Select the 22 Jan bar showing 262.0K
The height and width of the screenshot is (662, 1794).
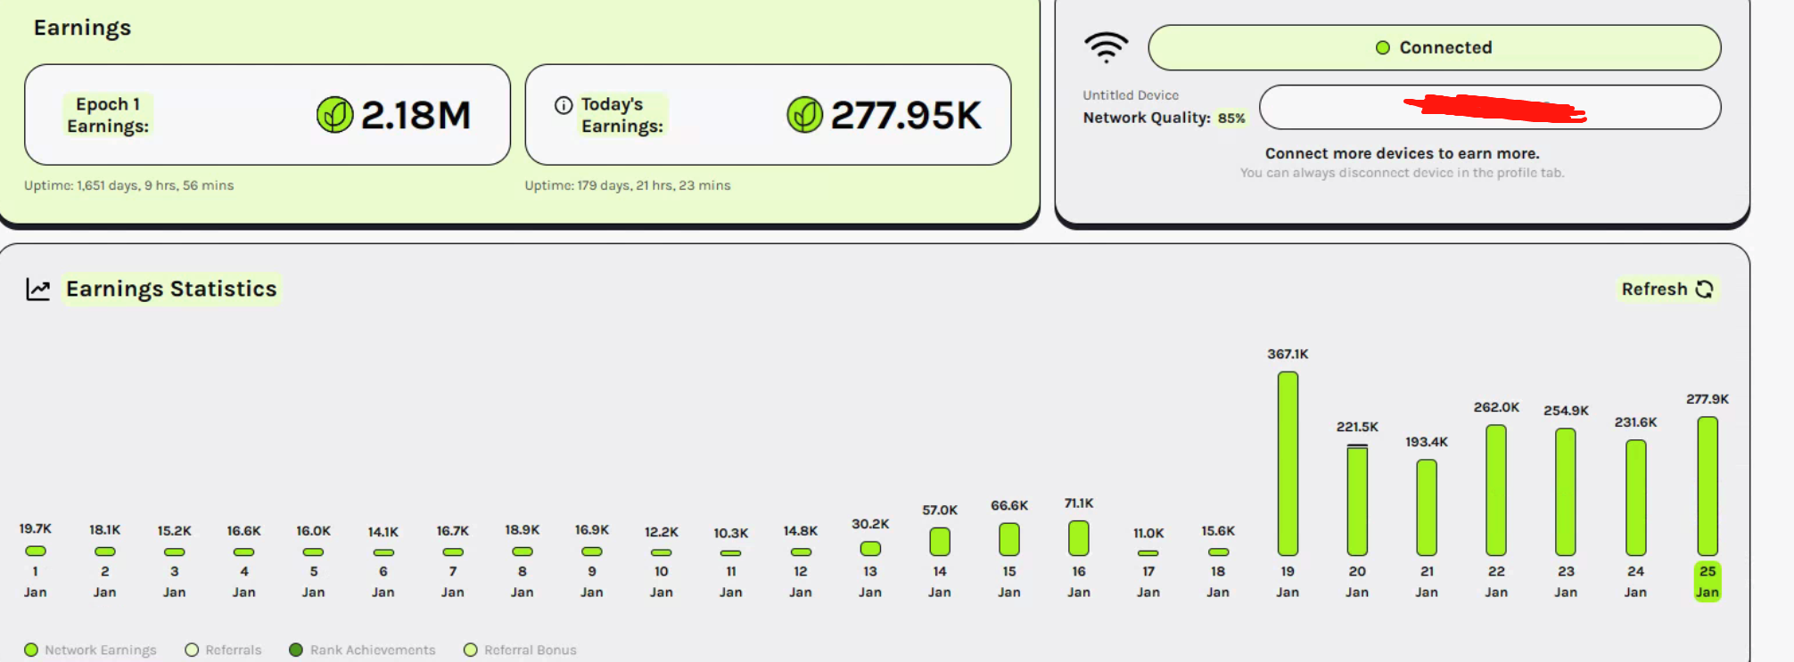point(1496,490)
